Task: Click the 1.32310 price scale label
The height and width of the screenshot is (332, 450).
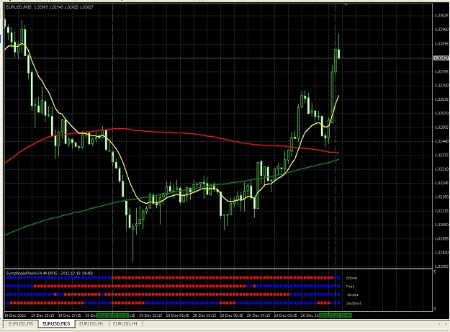Action: (441, 169)
